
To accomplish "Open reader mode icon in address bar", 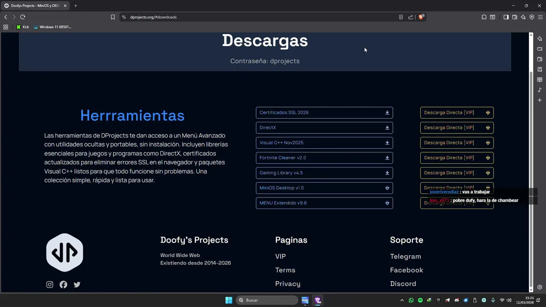I will pos(401,17).
